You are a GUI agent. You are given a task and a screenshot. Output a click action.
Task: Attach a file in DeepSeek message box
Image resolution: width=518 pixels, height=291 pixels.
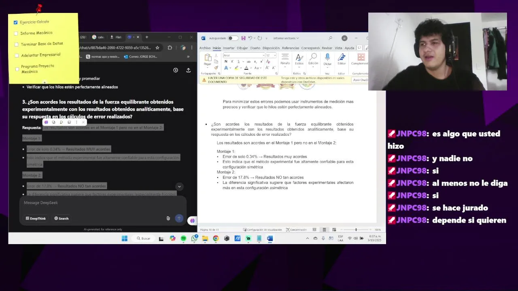168,218
